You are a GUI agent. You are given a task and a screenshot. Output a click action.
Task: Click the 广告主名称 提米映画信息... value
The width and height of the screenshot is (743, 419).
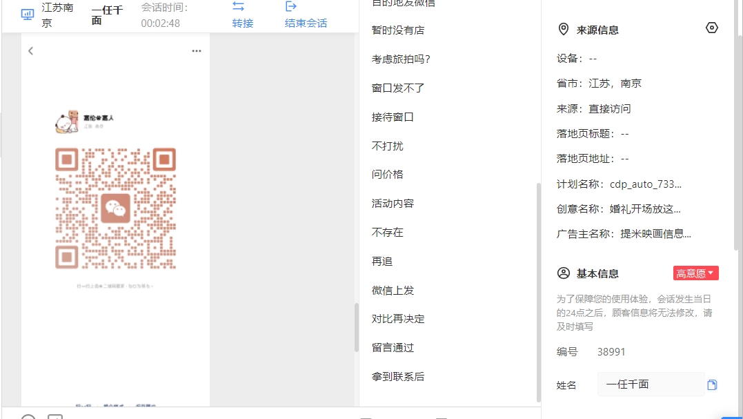(x=656, y=234)
